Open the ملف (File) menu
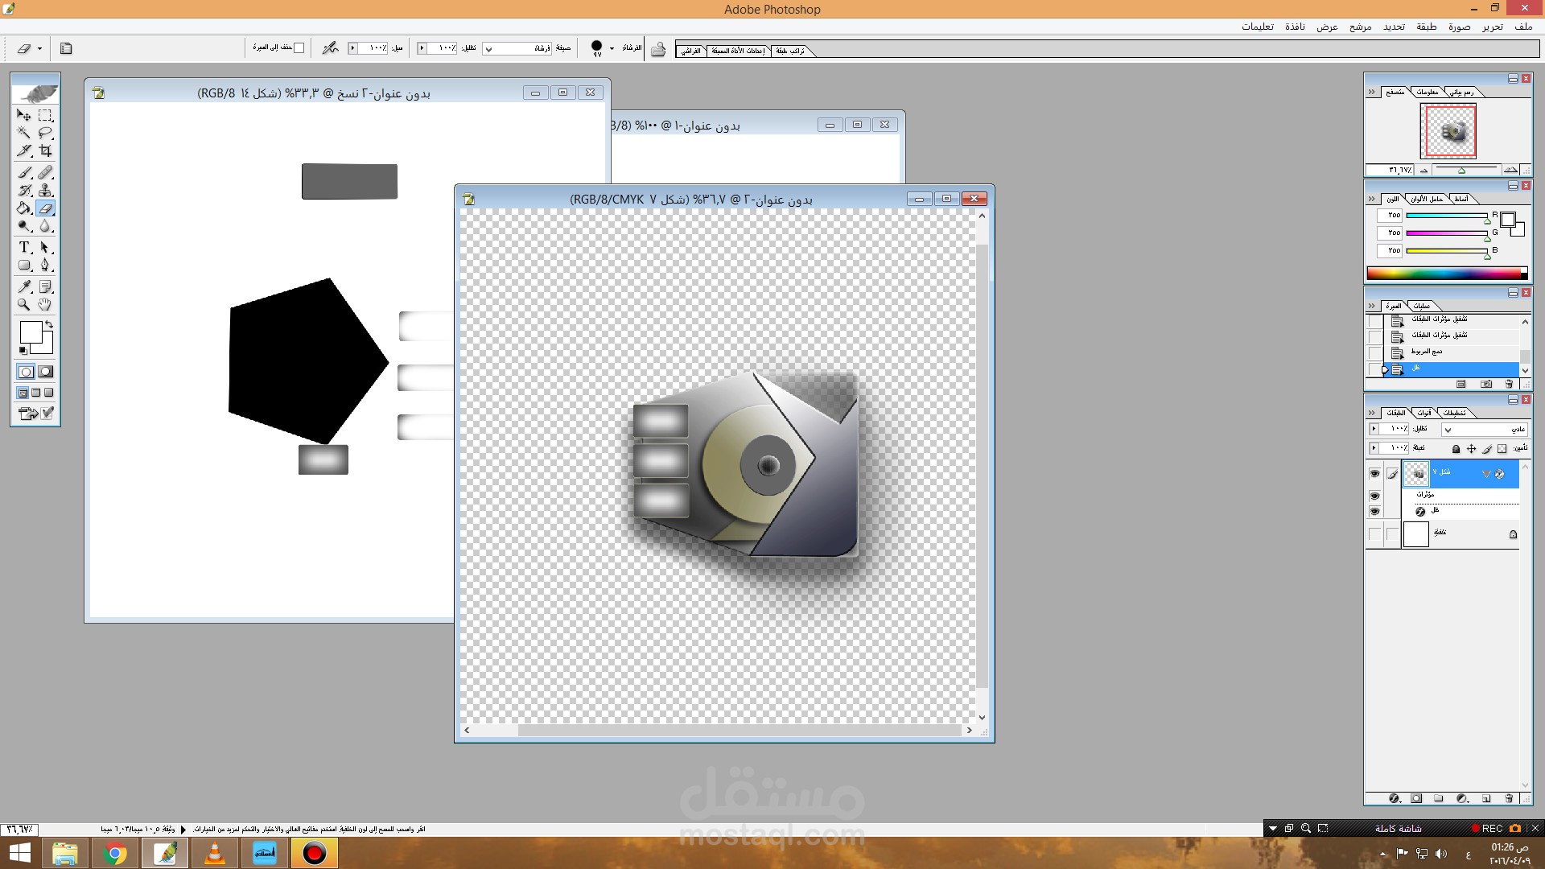 pyautogui.click(x=1523, y=27)
